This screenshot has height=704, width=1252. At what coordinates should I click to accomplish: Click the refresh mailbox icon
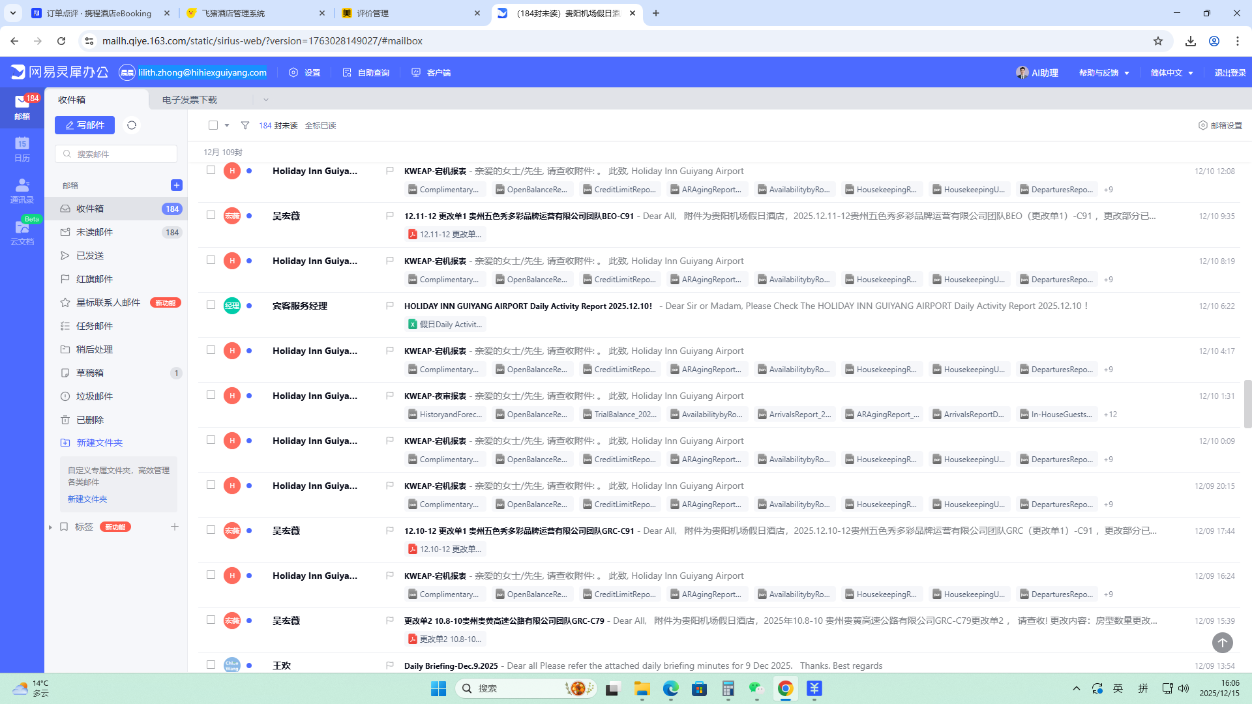tap(132, 125)
